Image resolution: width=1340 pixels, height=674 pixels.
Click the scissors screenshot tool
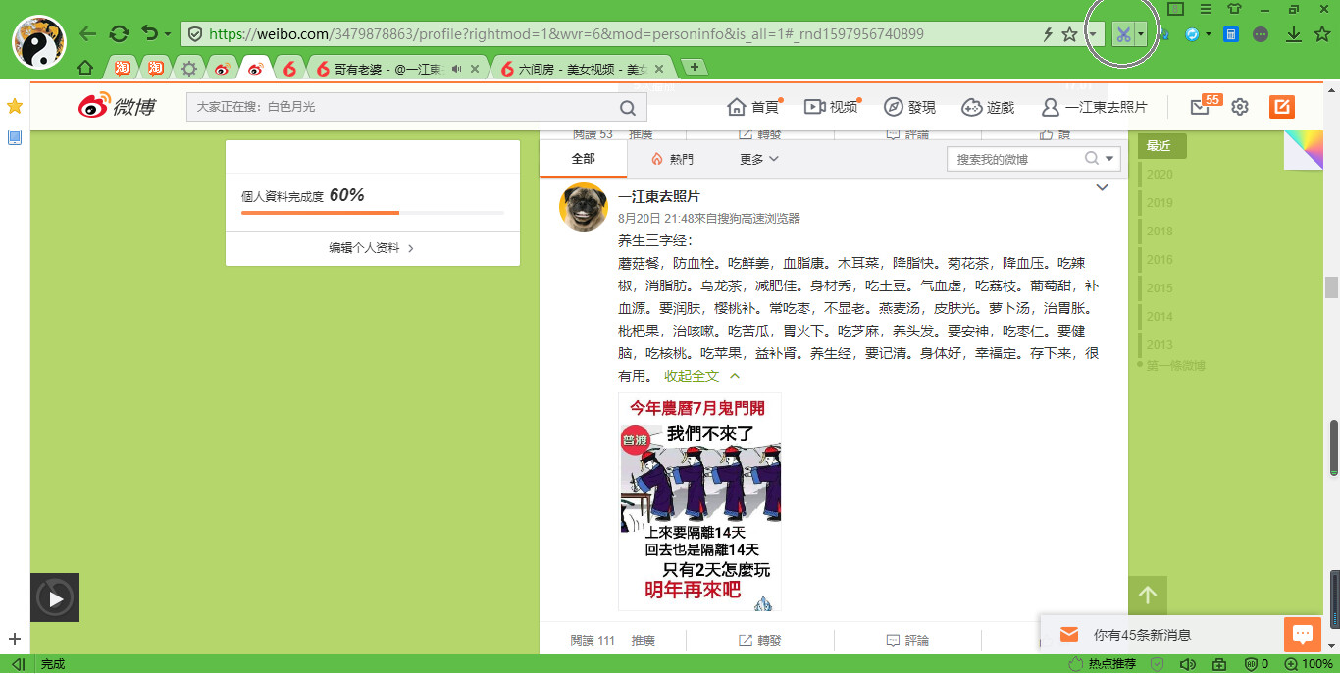tap(1123, 34)
